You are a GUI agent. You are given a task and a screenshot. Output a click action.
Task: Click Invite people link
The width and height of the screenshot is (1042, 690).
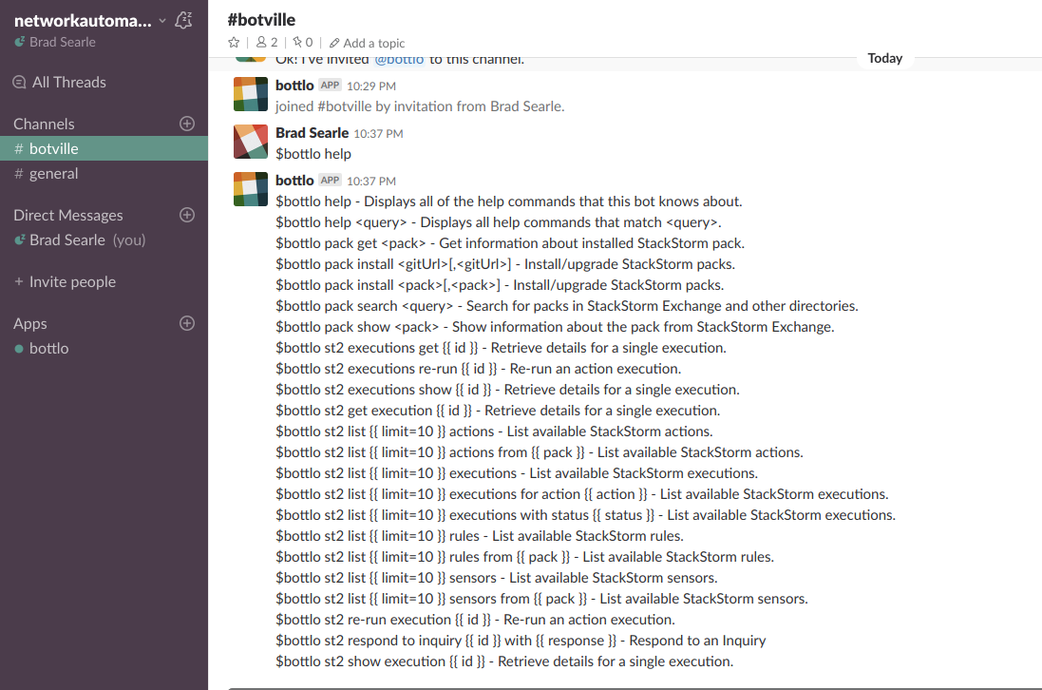pos(71,282)
